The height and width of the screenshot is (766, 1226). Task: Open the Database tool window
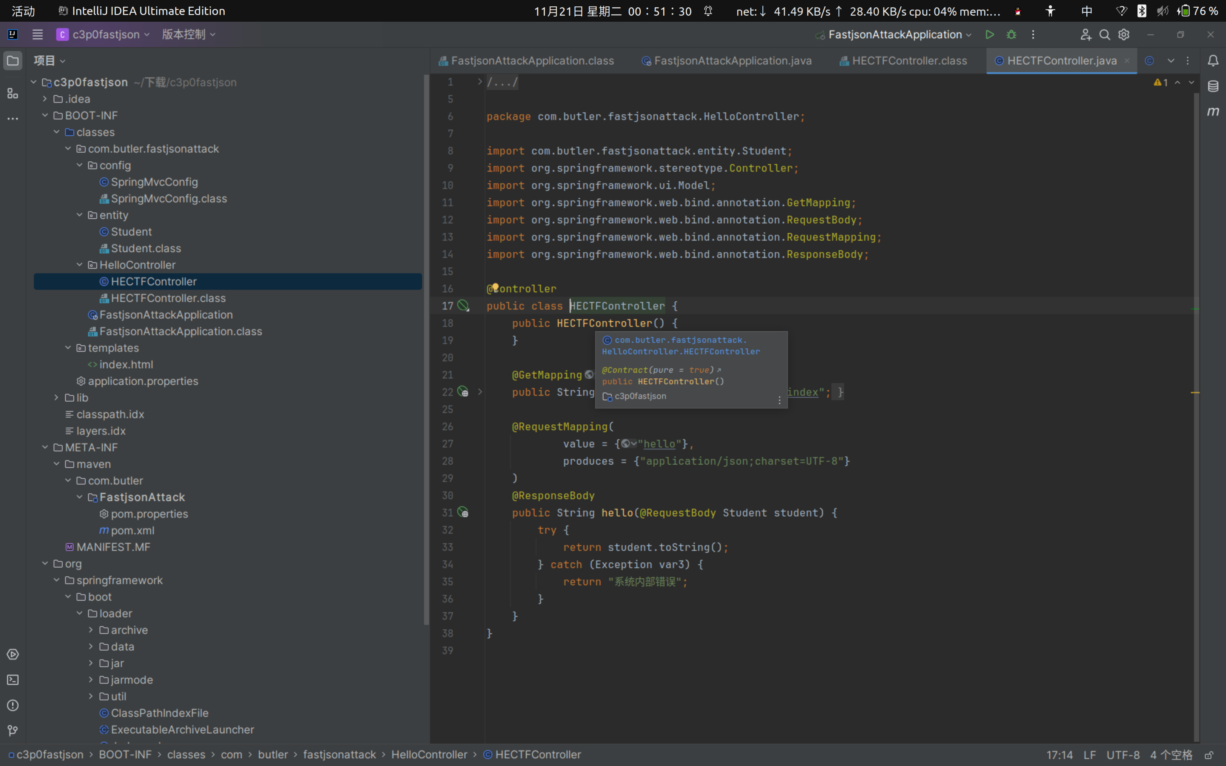(x=1213, y=86)
